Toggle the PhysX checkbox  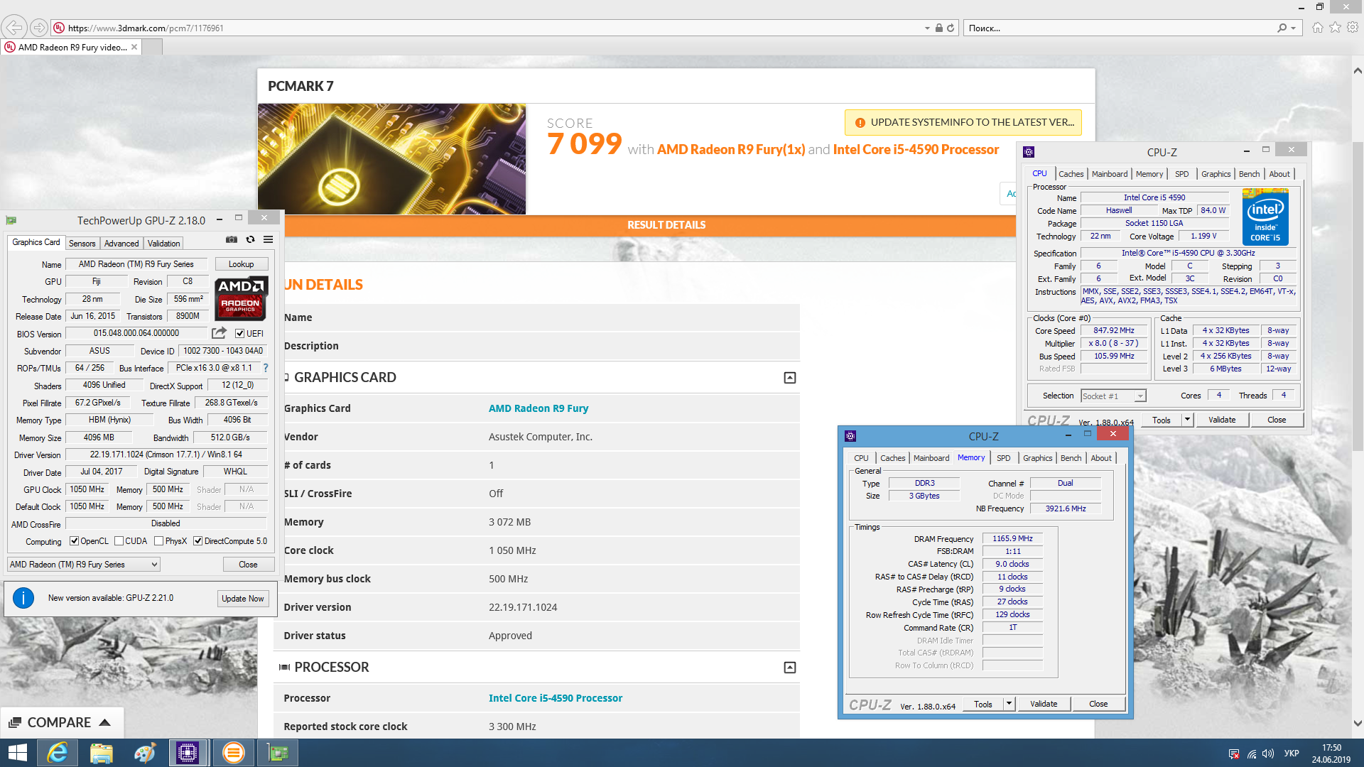coord(158,541)
